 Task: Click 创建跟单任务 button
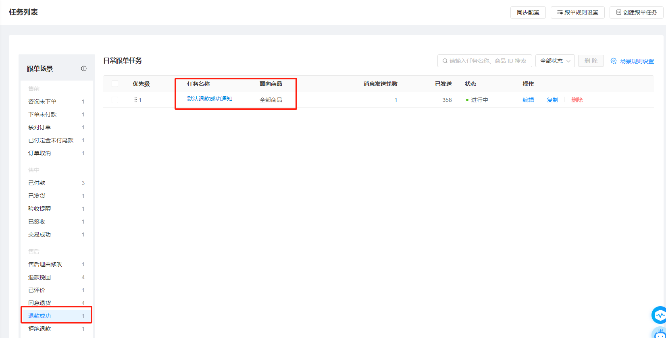pyautogui.click(x=636, y=12)
